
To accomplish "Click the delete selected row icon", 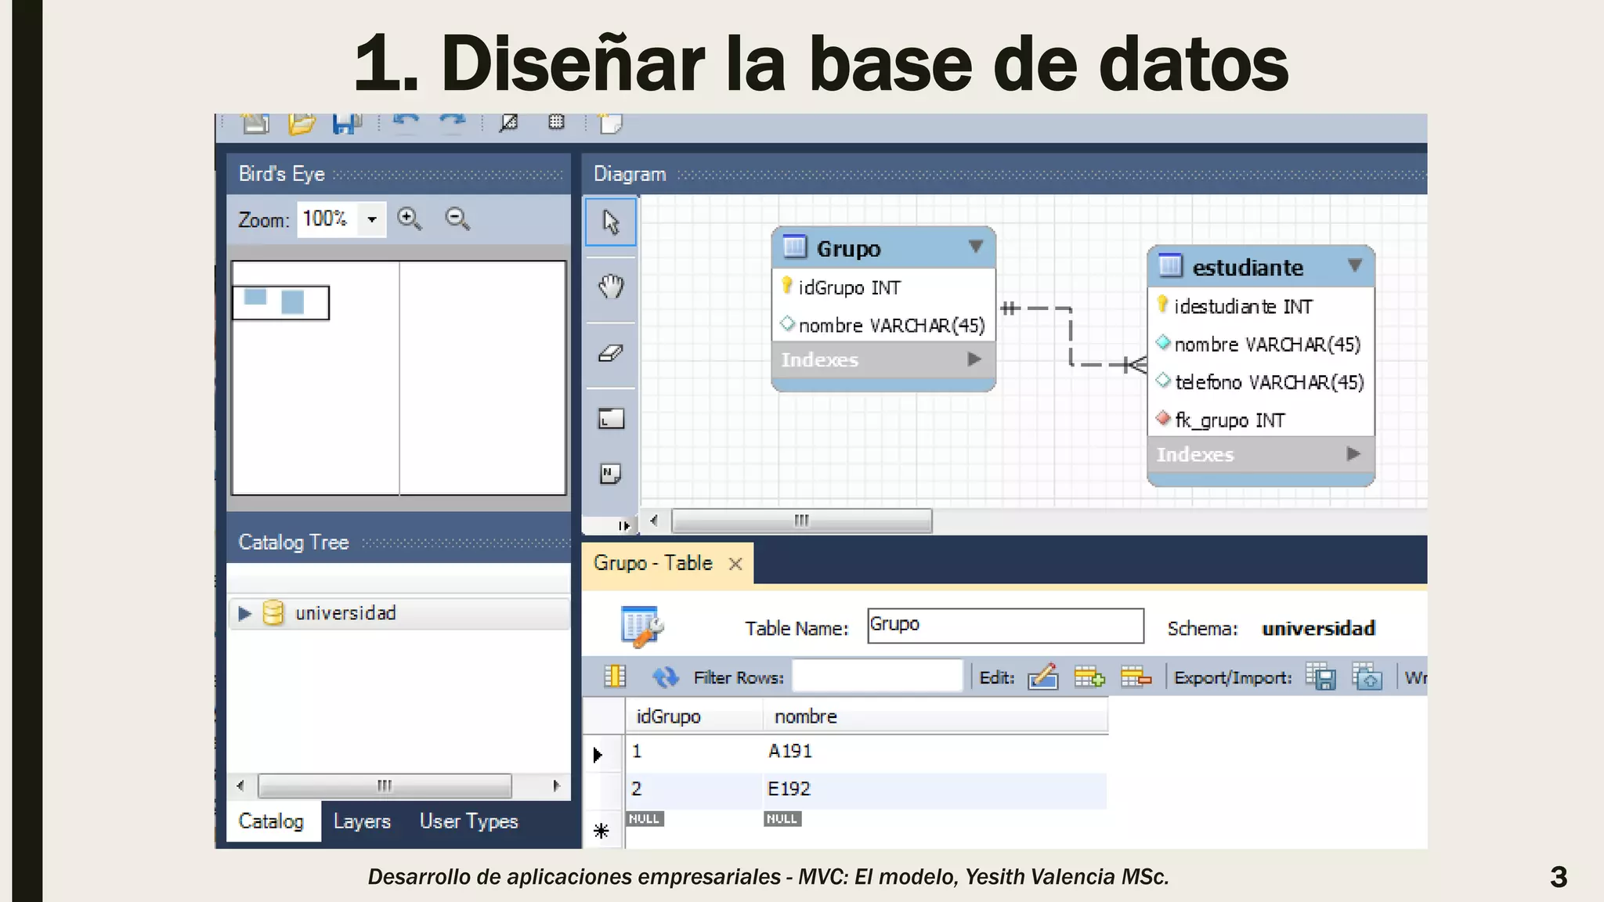I will (1136, 676).
